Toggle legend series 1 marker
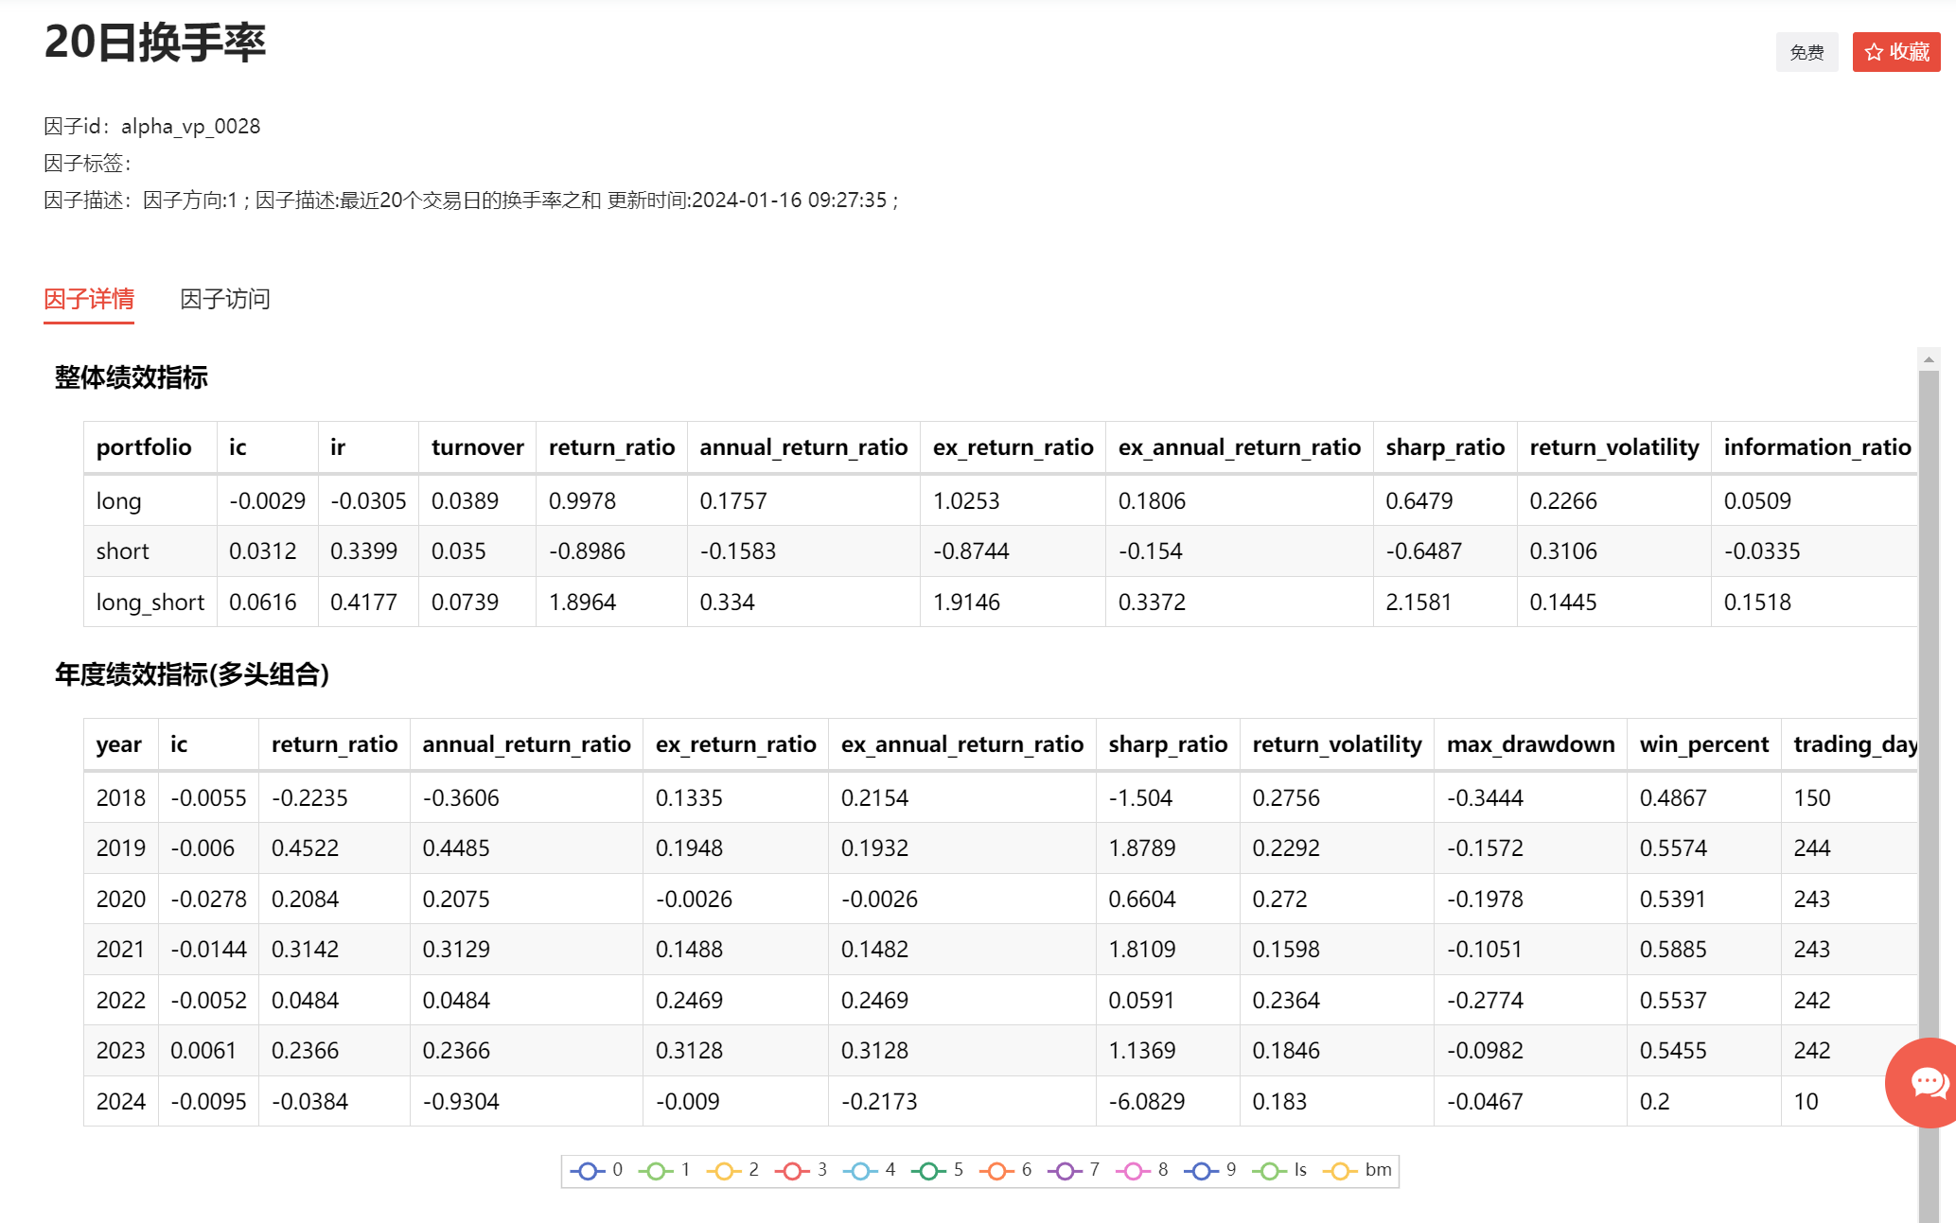This screenshot has width=1956, height=1223. [x=656, y=1171]
